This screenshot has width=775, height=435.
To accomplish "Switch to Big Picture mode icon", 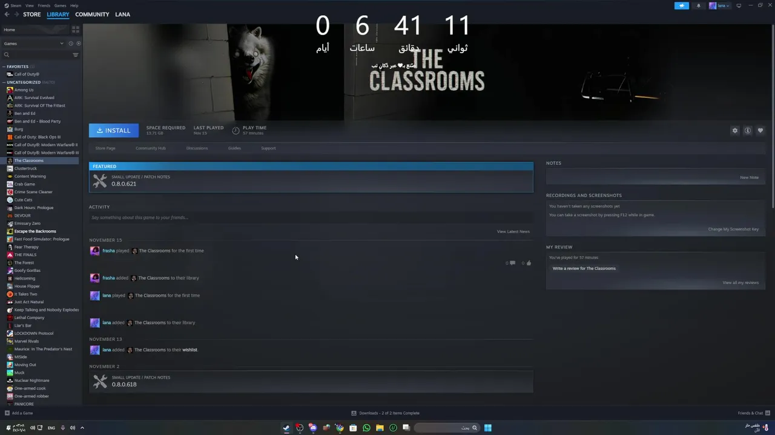I will point(739,5).
